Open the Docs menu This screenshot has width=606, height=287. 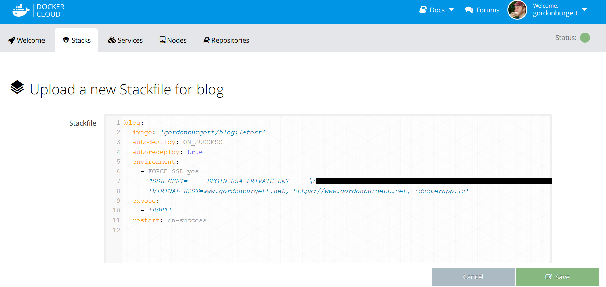[x=437, y=10]
